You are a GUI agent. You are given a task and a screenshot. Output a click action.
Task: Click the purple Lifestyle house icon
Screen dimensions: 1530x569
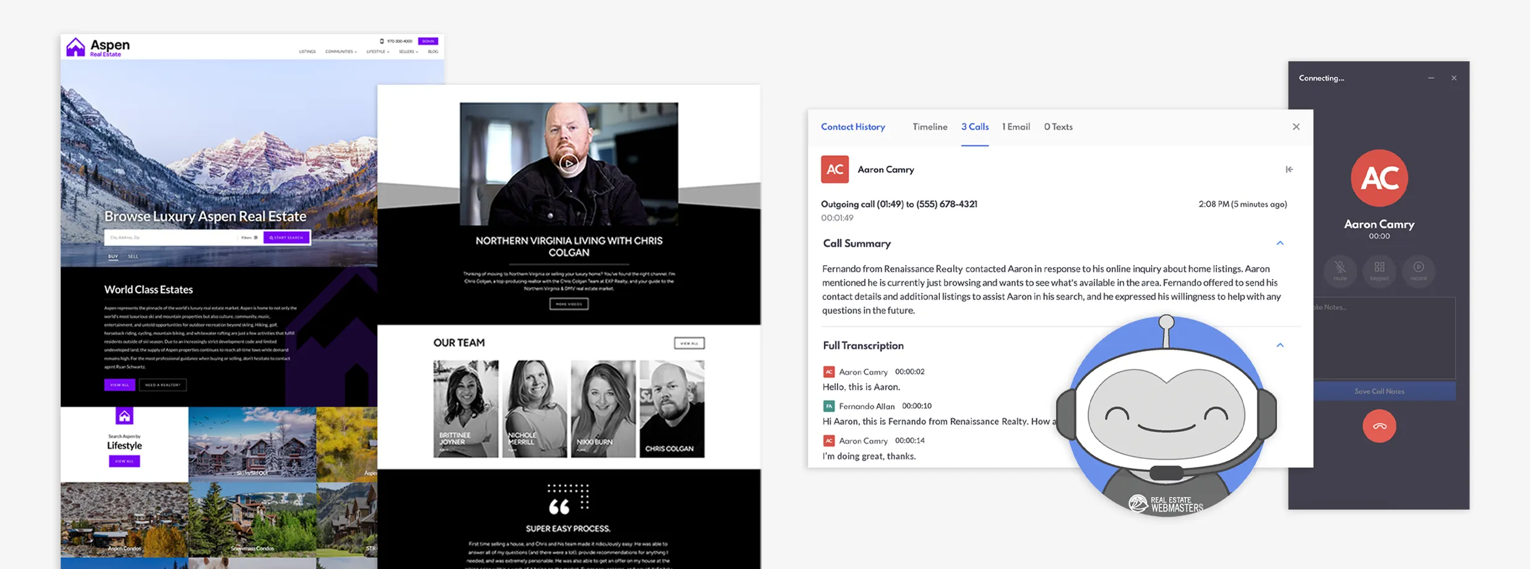coord(124,416)
